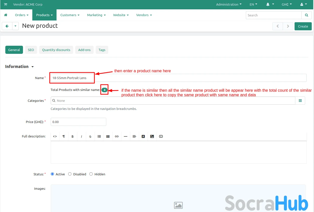Expand the Customers menu
Viewport: 314px width, 212px height.
(70, 15)
